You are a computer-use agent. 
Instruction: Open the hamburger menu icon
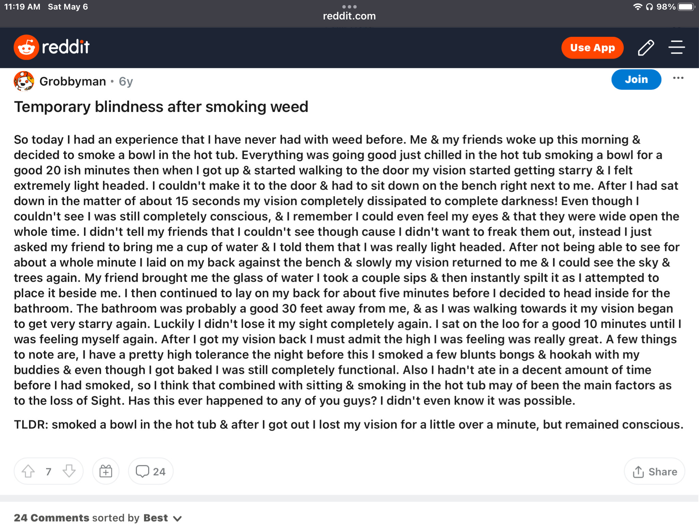coord(676,47)
